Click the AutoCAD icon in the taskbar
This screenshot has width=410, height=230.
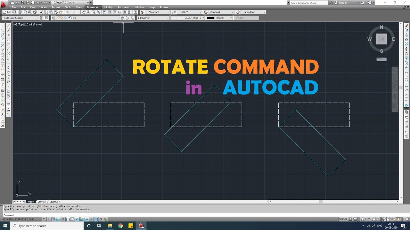141,226
